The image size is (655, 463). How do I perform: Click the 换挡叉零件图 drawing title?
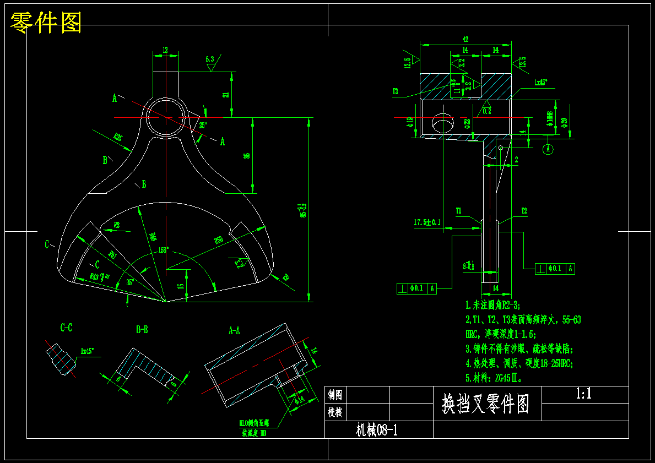tap(486, 404)
